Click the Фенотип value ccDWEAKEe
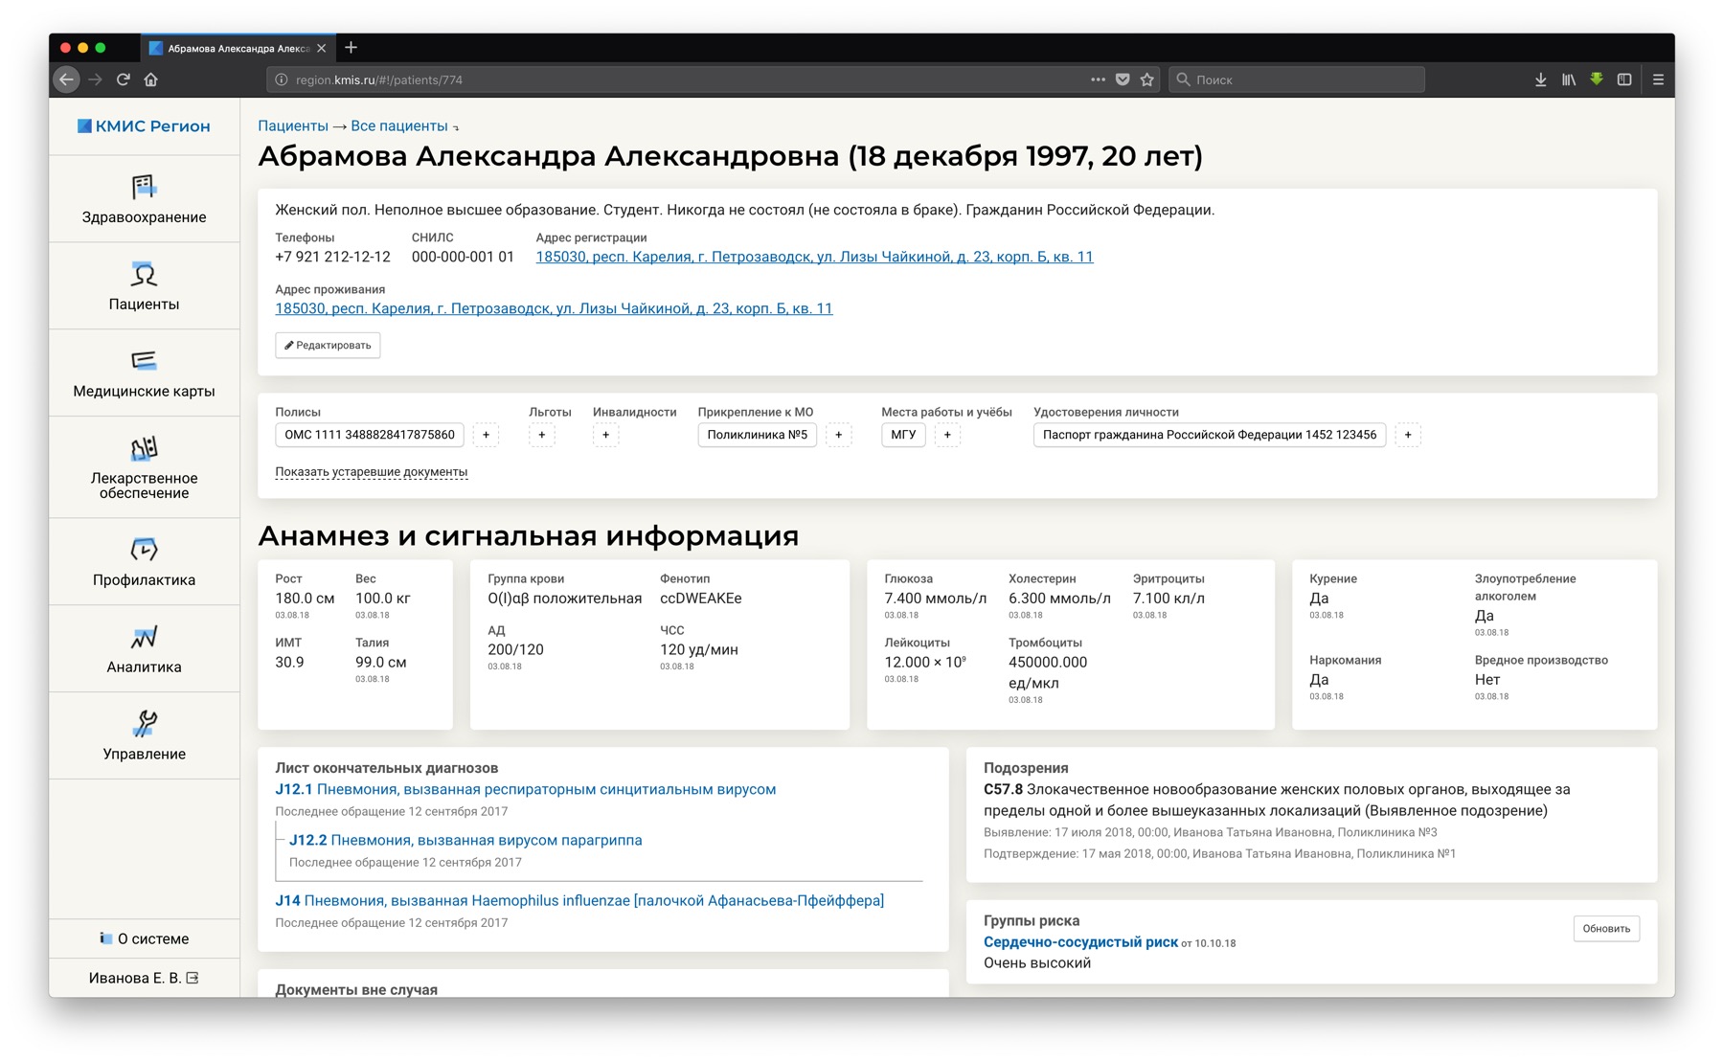The width and height of the screenshot is (1724, 1062). 701,599
